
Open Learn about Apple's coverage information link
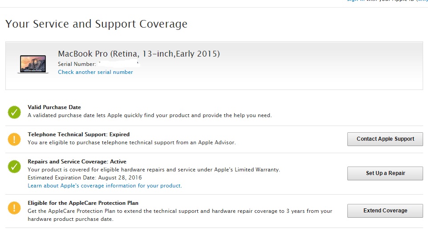tap(105, 186)
